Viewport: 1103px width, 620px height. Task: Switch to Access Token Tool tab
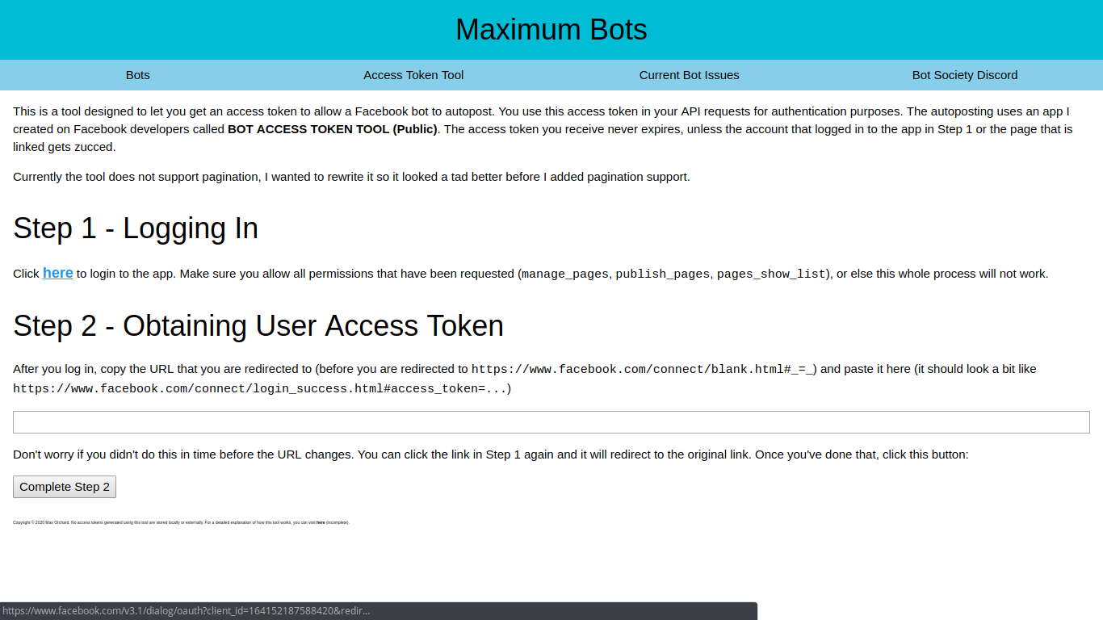pyautogui.click(x=413, y=75)
